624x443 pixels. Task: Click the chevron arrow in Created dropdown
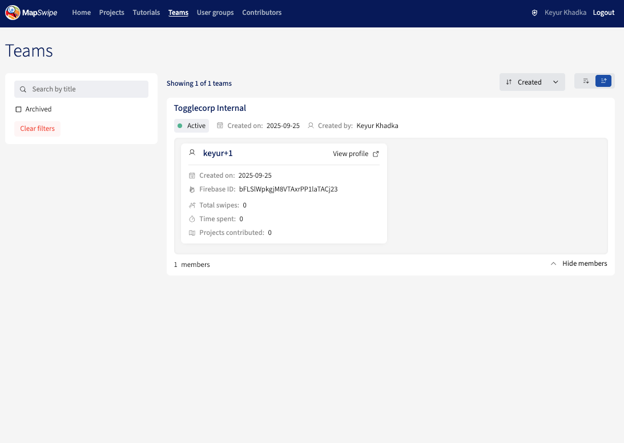(555, 82)
